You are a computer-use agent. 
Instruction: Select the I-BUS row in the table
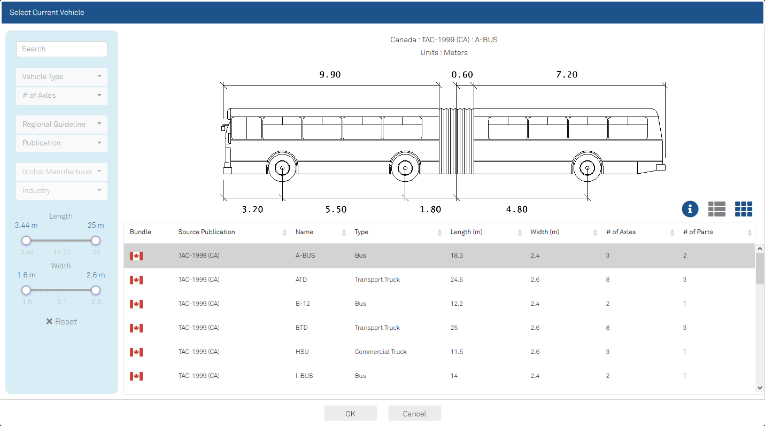pyautogui.click(x=374, y=376)
